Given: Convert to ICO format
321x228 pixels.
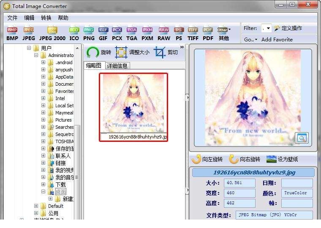Looking at the screenshot, I should point(74,33).
